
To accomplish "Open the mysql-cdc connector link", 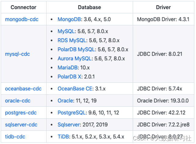I will point(17,54).
